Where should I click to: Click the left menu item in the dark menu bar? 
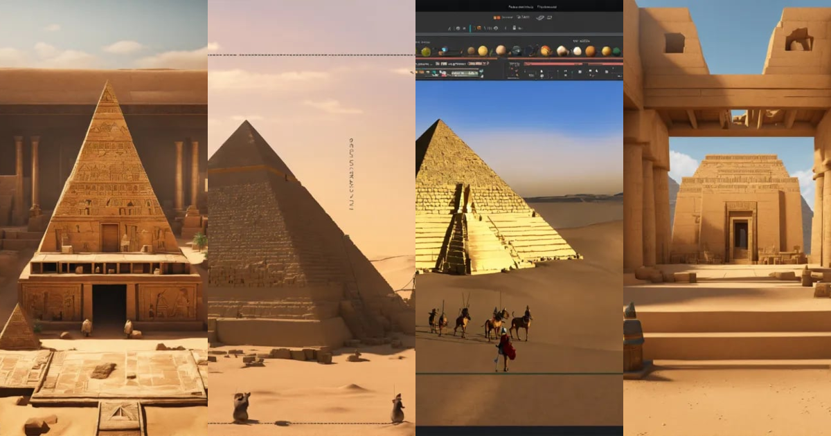pyautogui.click(x=521, y=7)
